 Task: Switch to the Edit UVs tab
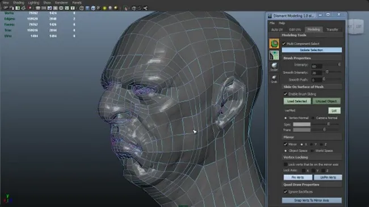[x=295, y=29]
